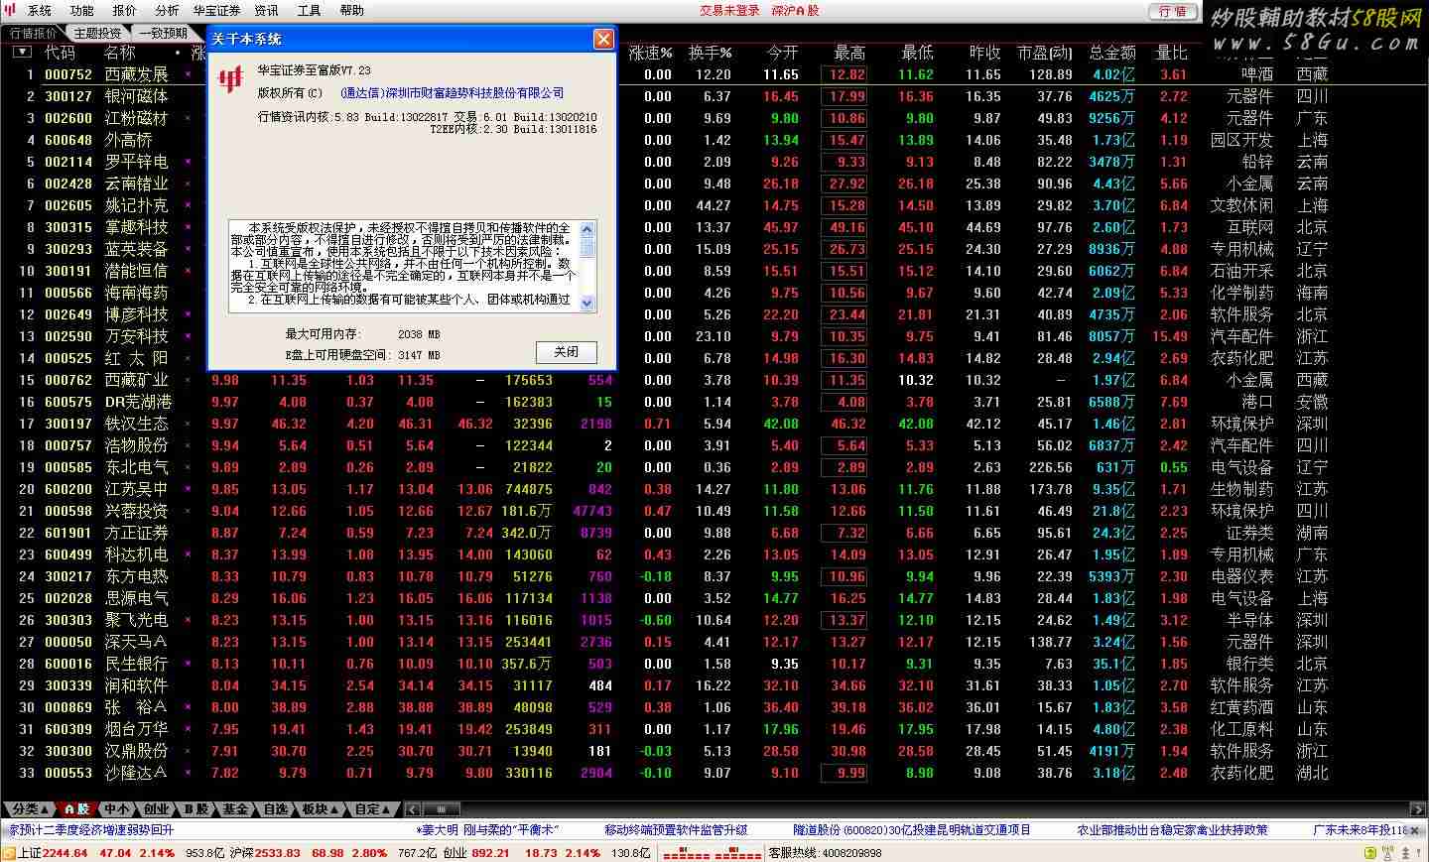Click the 上证 index value 2244.64

tap(66, 853)
